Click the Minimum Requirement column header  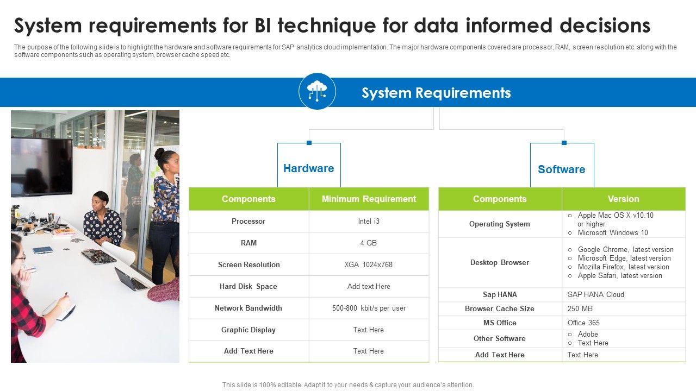(369, 199)
